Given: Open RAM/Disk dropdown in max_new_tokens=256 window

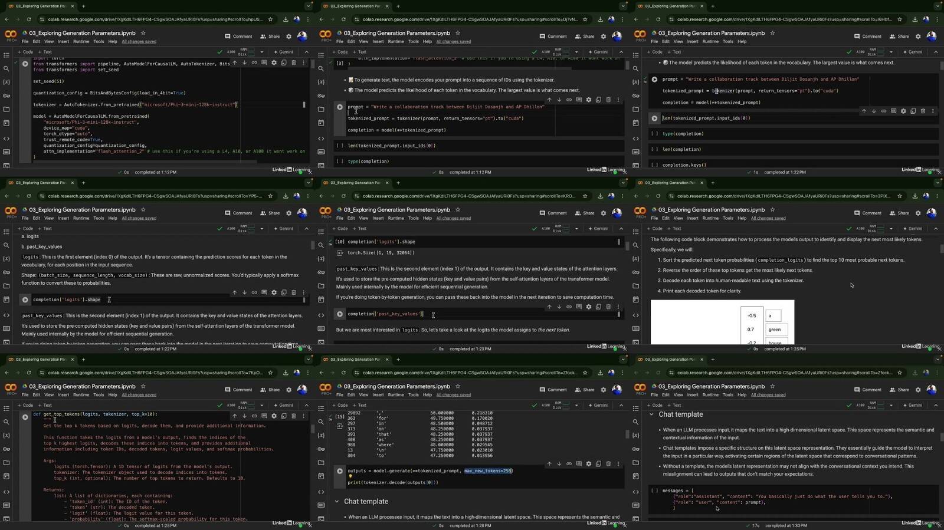Looking at the screenshot, I should (576, 405).
